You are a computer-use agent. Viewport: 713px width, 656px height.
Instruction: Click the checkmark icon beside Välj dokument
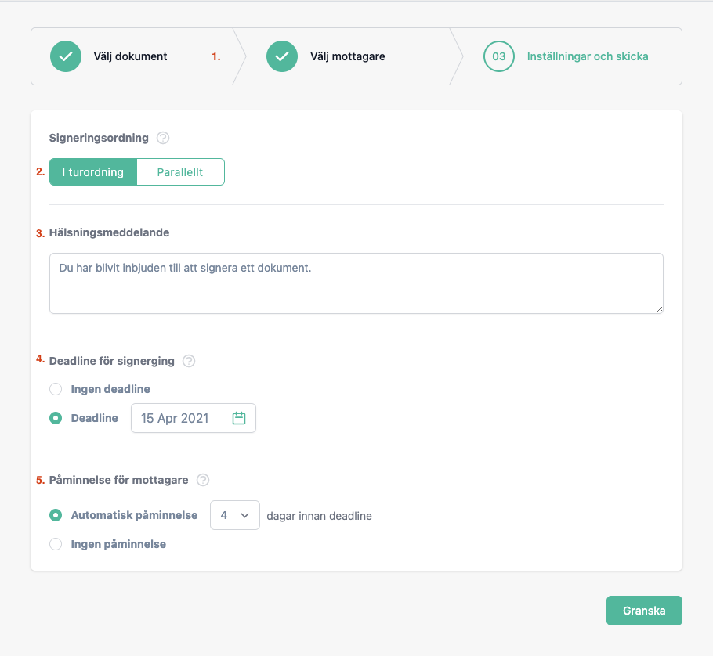pyautogui.click(x=66, y=56)
